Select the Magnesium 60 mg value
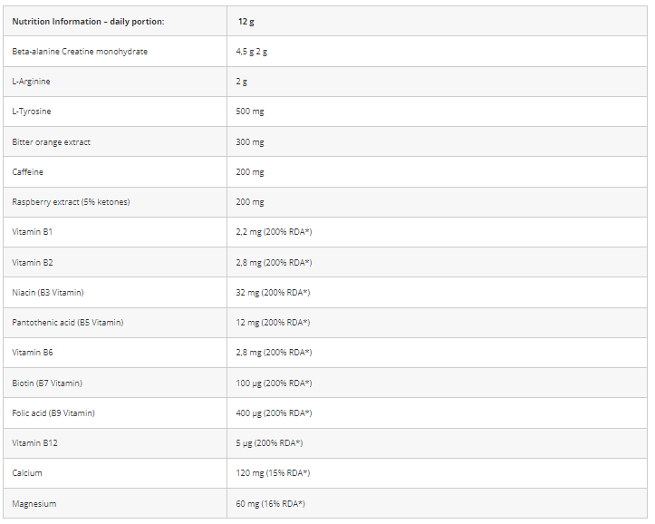655x524 pixels. point(271,504)
